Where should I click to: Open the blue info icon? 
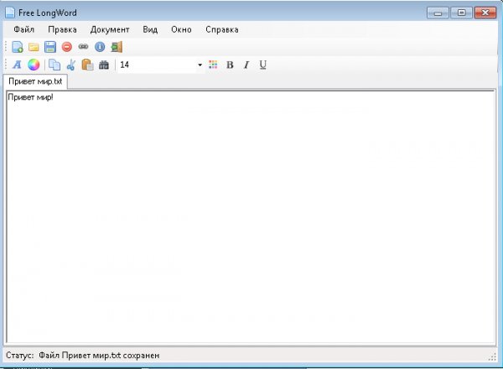coord(99,47)
